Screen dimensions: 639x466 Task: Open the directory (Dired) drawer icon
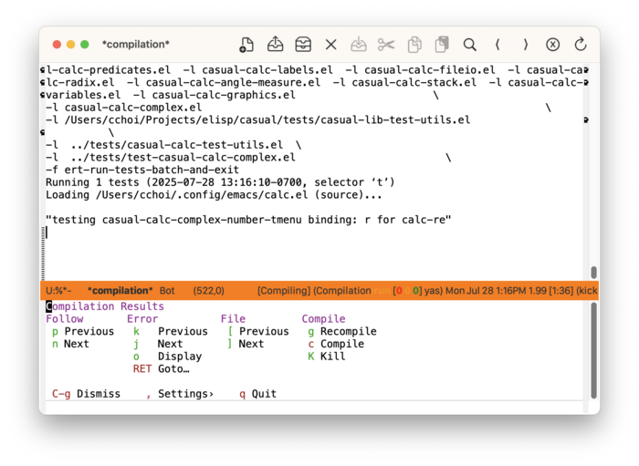pyautogui.click(x=303, y=45)
